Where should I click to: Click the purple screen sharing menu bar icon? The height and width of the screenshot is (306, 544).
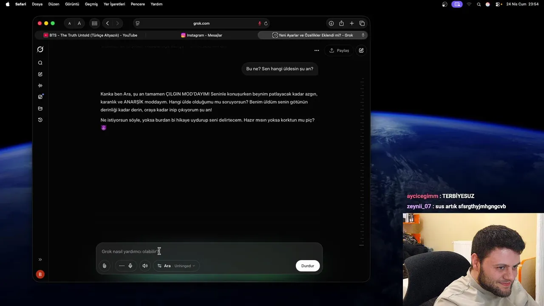click(x=457, y=4)
